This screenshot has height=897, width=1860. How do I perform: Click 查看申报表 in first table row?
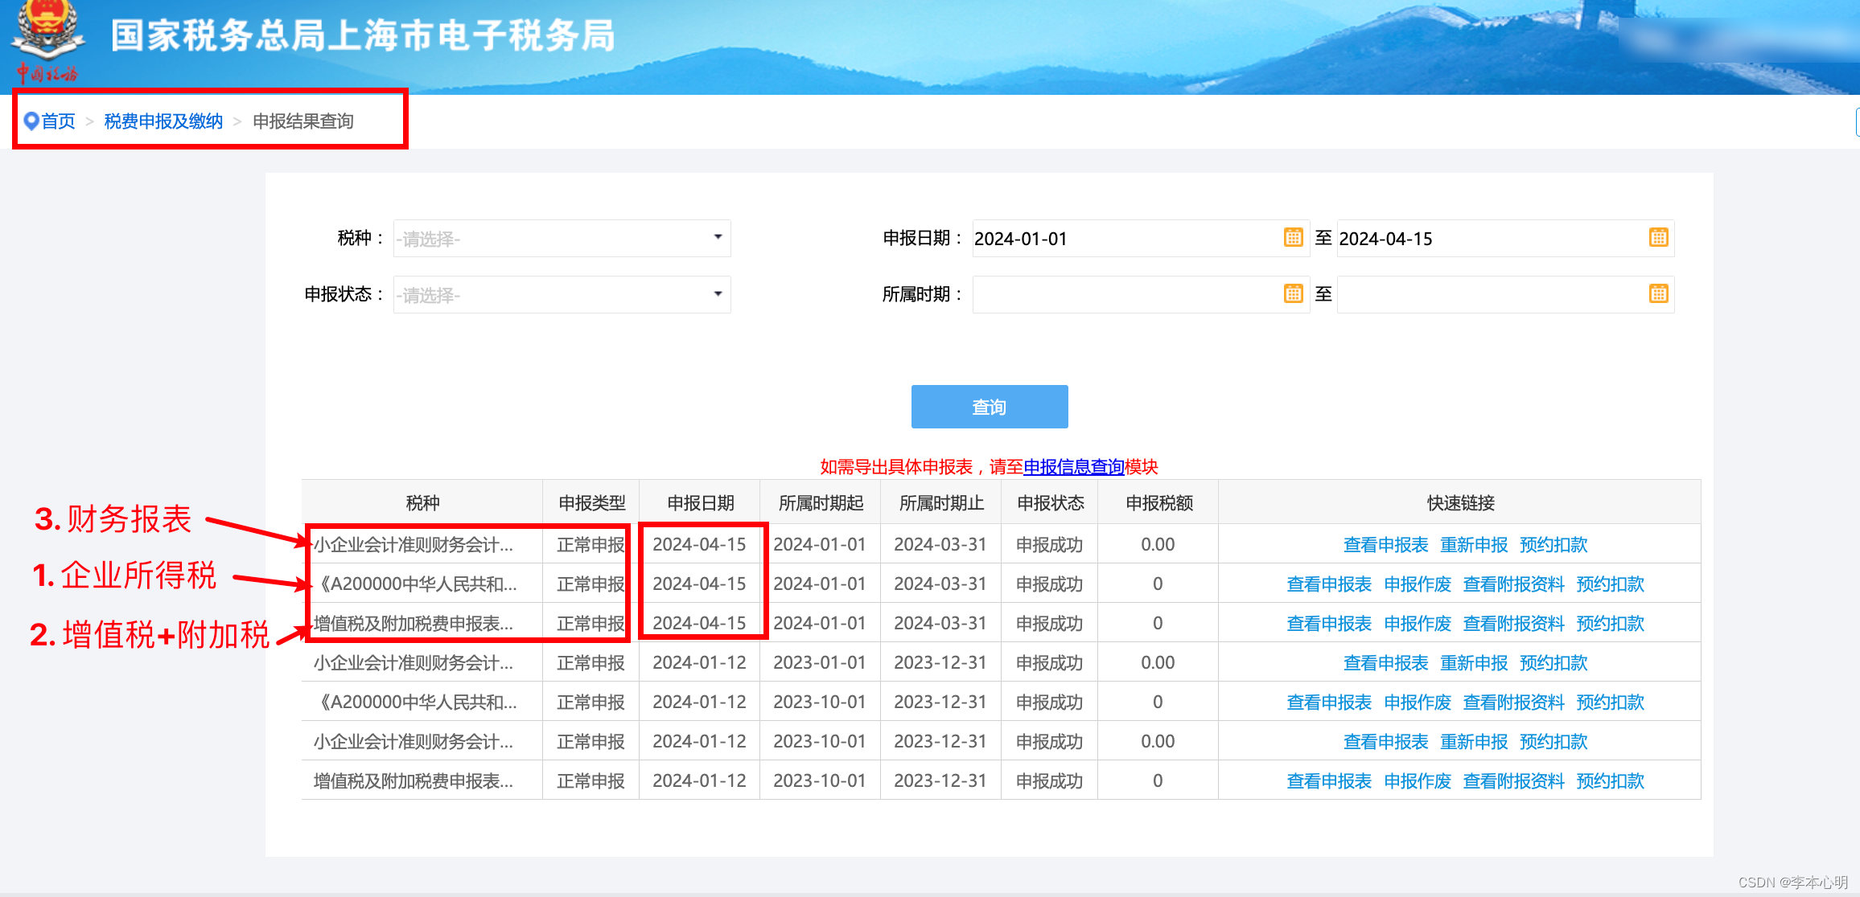[1385, 545]
